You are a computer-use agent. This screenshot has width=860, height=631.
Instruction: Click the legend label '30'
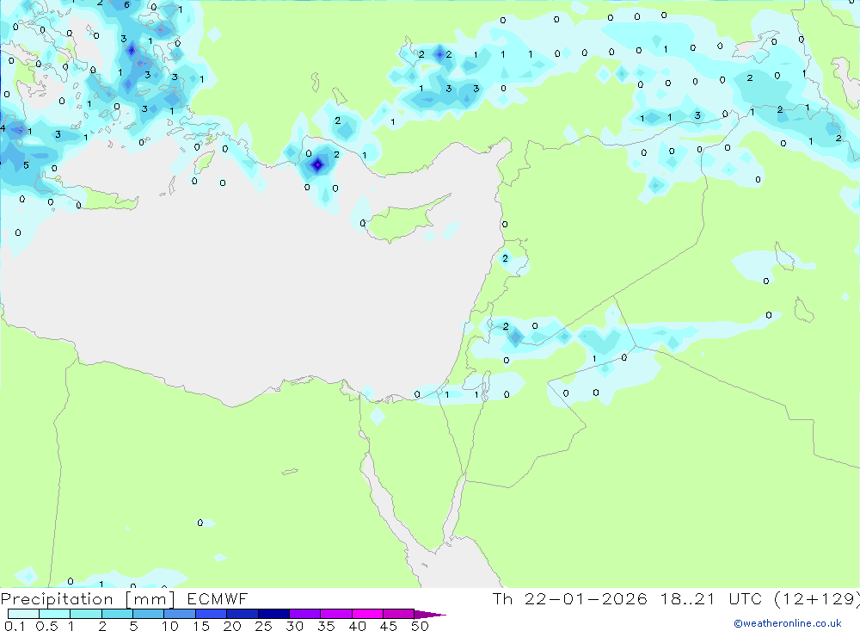(294, 626)
